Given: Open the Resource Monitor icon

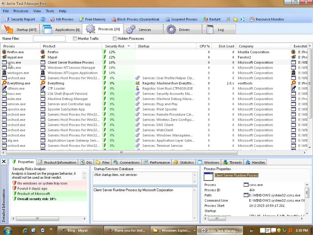Looking at the screenshot, I should pyautogui.click(x=252, y=19).
